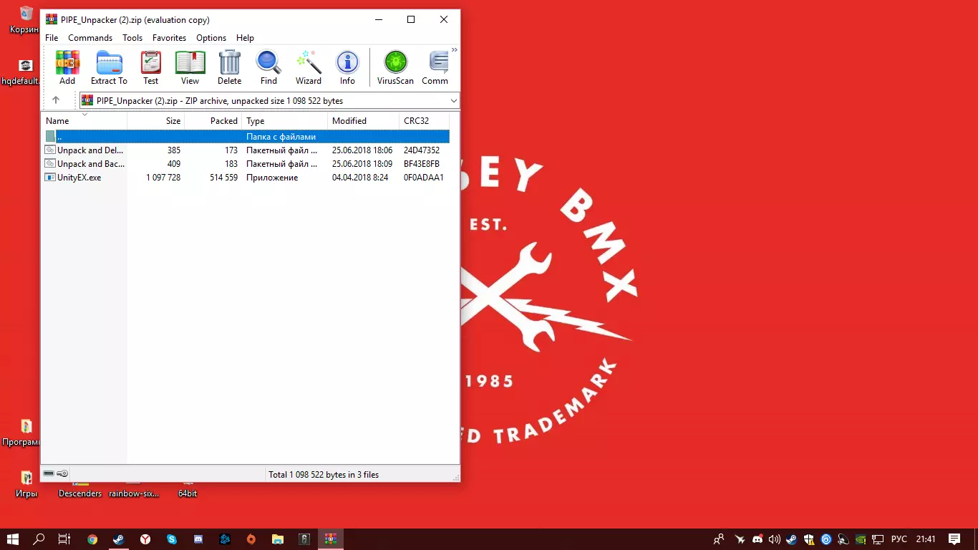This screenshot has width=978, height=550.
Task: Show more toolbar buttons chevron
Action: point(454,50)
